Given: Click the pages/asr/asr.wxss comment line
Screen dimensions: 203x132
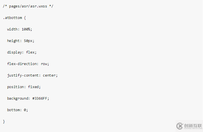Looking at the screenshot, I should (28, 6).
